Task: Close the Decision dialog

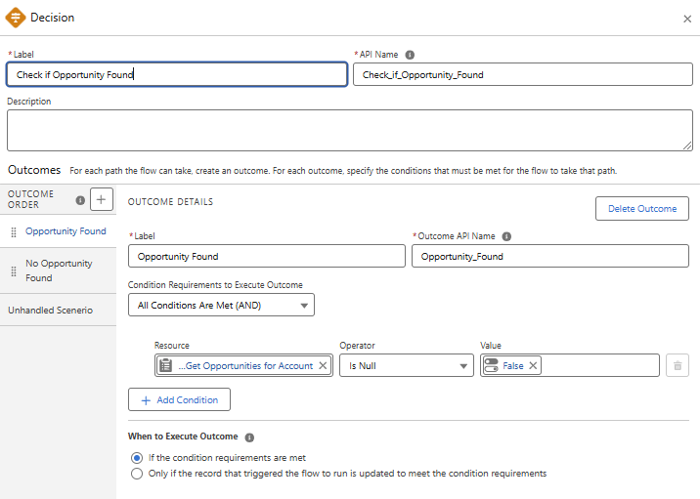Action: coord(686,19)
